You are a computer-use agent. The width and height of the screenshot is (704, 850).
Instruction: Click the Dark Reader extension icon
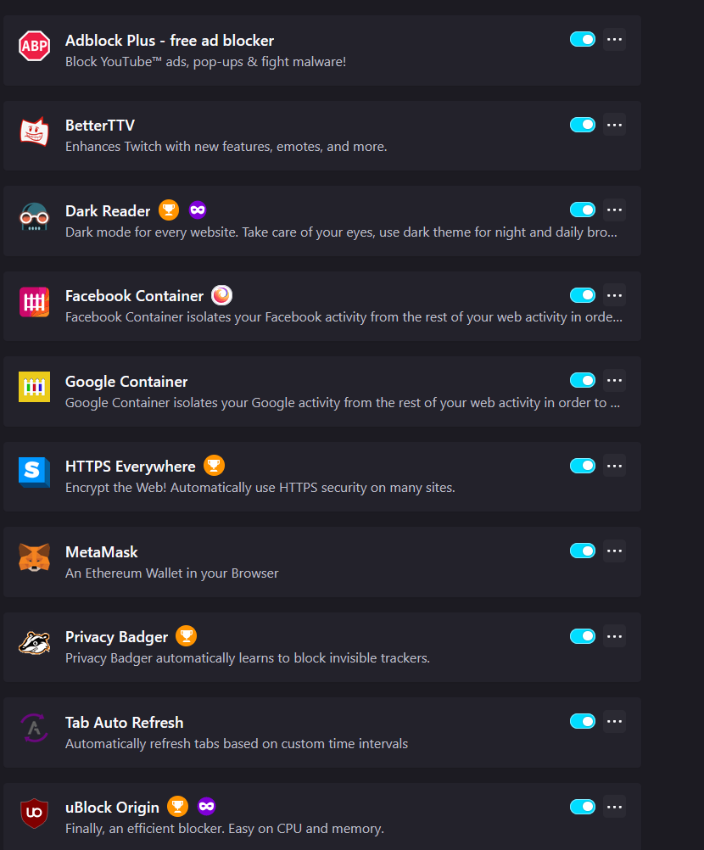[34, 217]
